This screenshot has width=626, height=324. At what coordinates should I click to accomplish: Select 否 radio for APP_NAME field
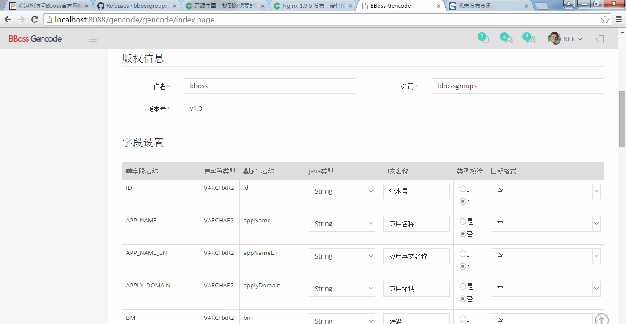click(x=463, y=234)
